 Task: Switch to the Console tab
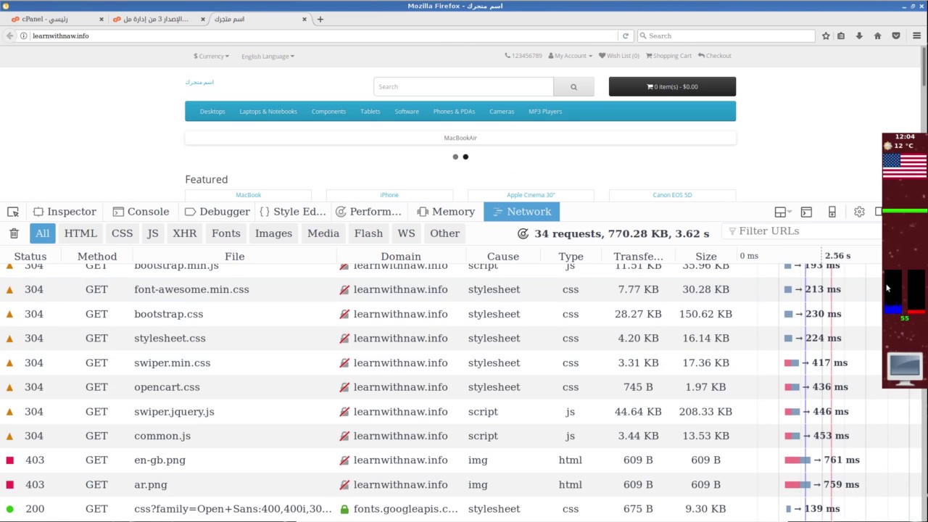(141, 212)
